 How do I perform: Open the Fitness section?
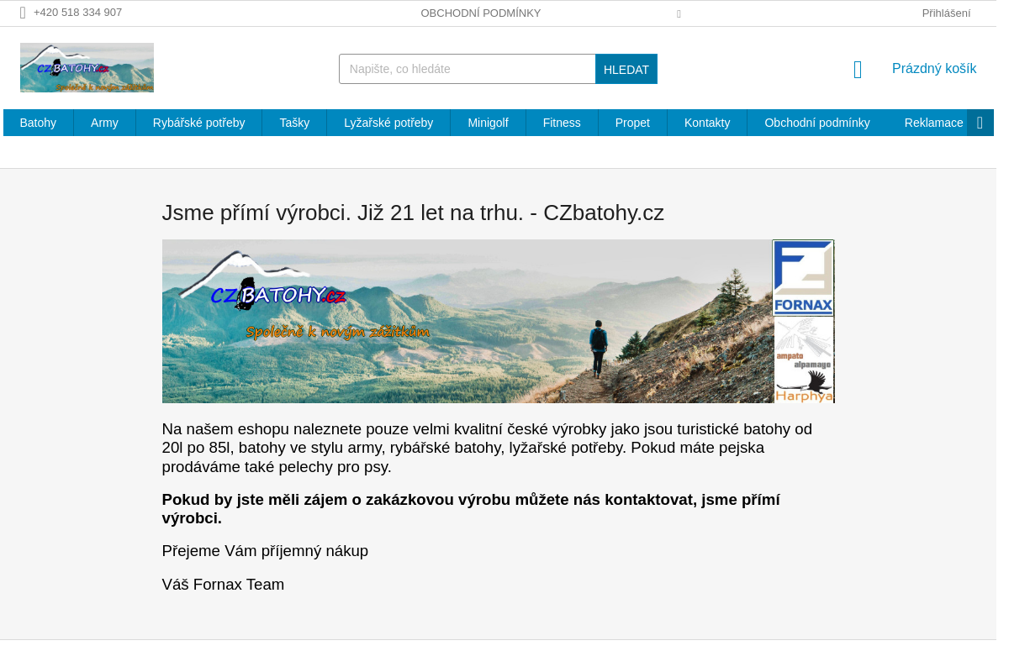562,123
